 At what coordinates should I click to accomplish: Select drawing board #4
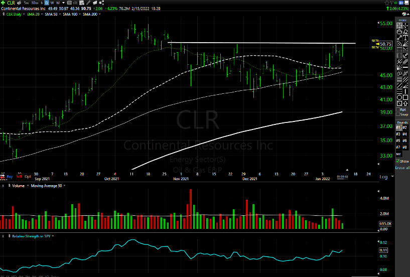click(405, 134)
